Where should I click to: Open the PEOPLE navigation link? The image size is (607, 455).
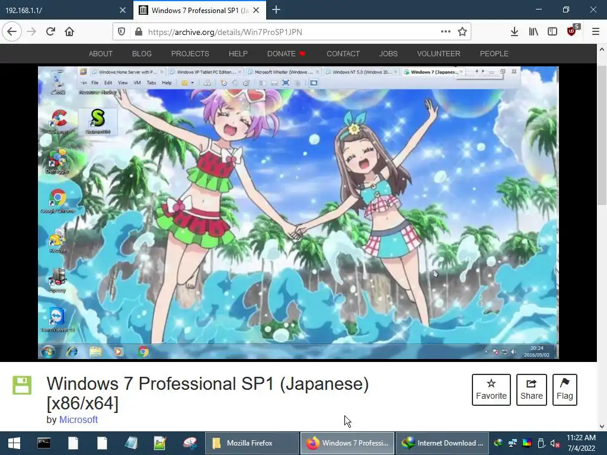(494, 54)
